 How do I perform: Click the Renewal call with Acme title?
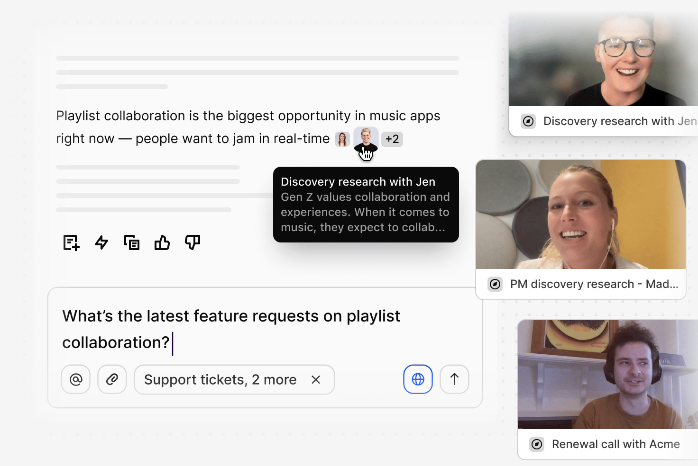click(616, 444)
